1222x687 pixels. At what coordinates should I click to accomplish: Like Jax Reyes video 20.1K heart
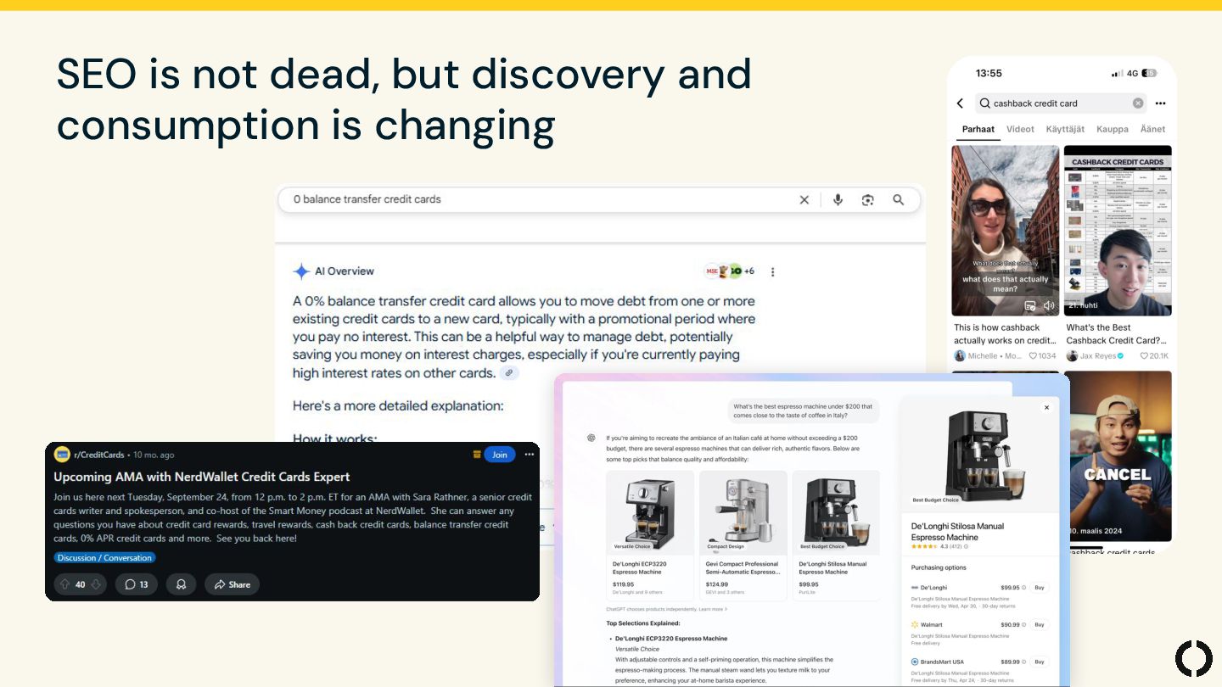[1144, 355]
